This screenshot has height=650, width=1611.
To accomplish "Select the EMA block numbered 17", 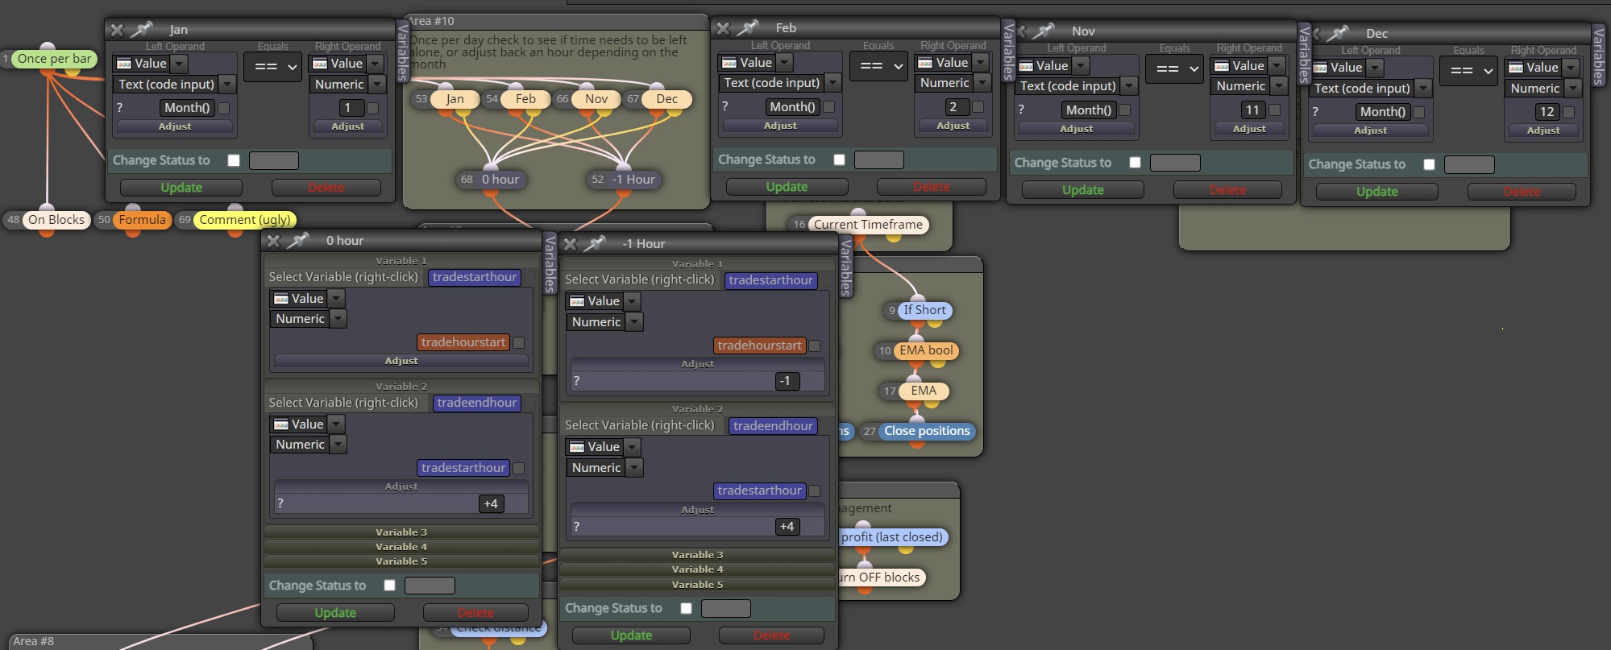I will (x=924, y=391).
